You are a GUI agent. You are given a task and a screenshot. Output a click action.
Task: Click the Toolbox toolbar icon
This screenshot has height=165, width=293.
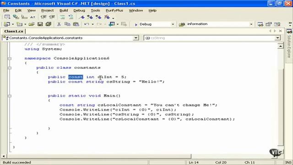[x=277, y=24]
